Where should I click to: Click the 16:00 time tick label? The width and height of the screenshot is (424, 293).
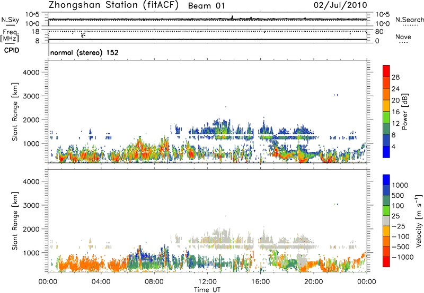tap(260, 282)
